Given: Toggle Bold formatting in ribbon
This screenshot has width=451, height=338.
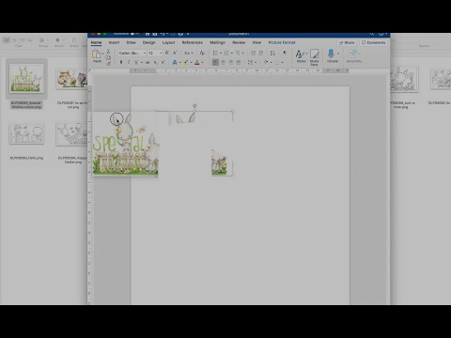Looking at the screenshot, I should (x=121, y=63).
